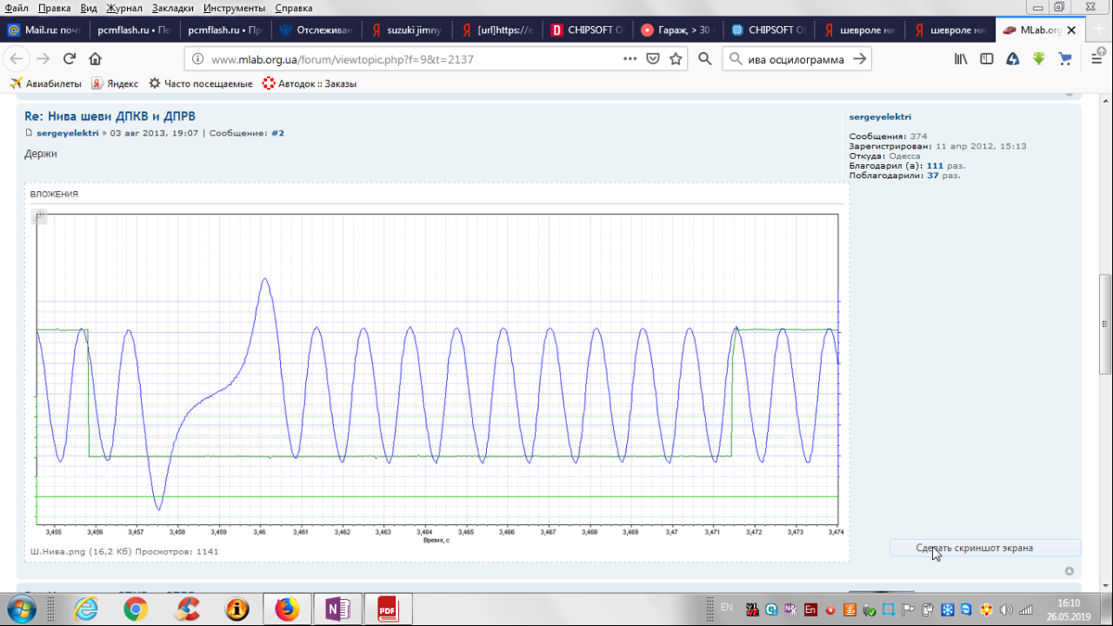Viewport: 1113px width, 626px height.
Task: Go to the Firefox home page
Action: (96, 59)
